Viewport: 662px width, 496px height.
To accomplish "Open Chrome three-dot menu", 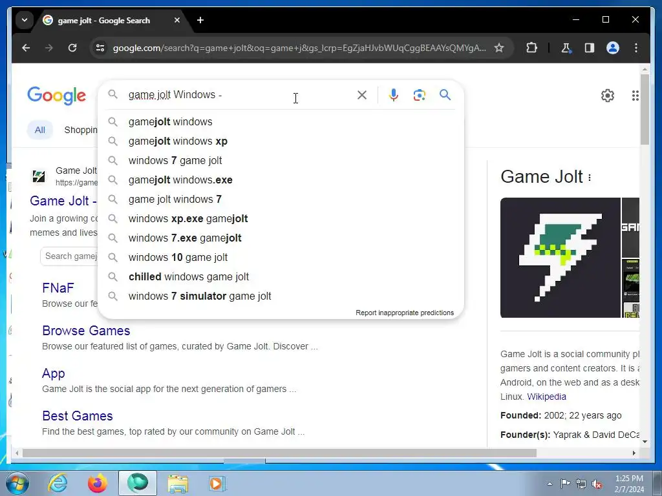I will click(636, 48).
